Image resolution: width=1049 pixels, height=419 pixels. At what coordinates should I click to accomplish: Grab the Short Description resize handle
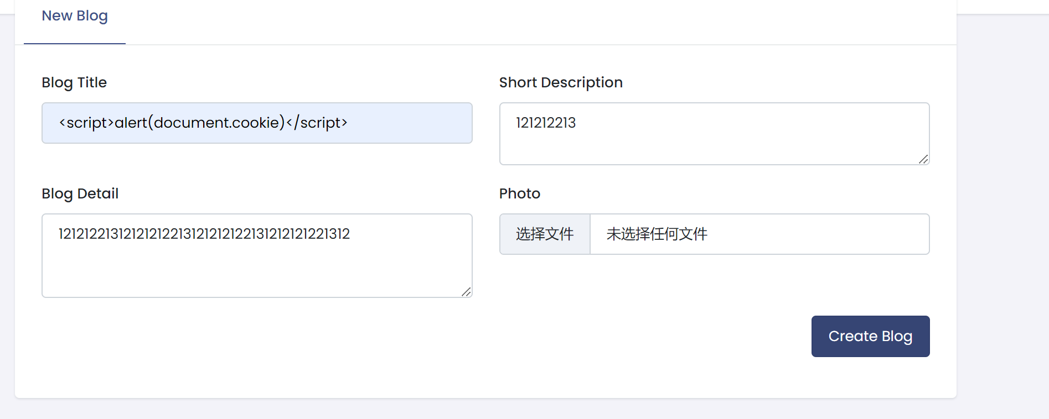(x=923, y=159)
